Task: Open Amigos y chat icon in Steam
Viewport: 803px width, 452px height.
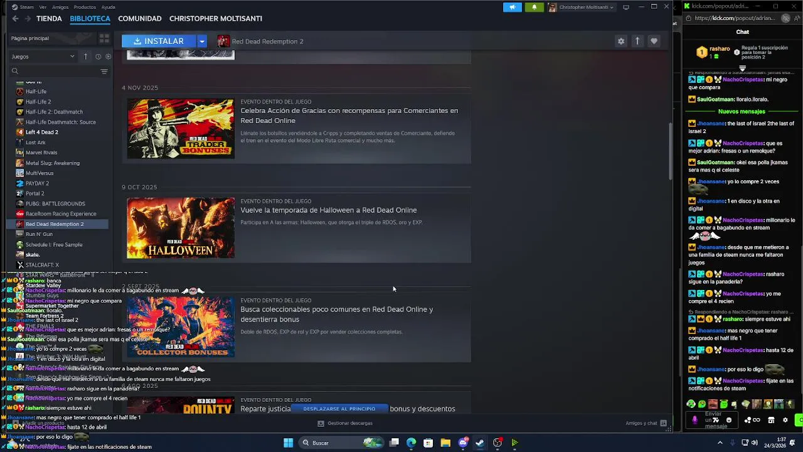Action: 663,423
